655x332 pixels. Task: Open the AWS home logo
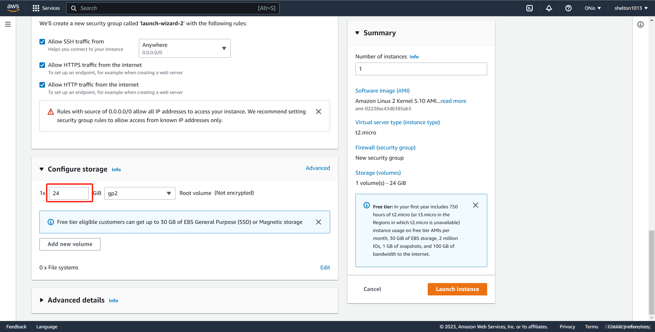tap(13, 8)
